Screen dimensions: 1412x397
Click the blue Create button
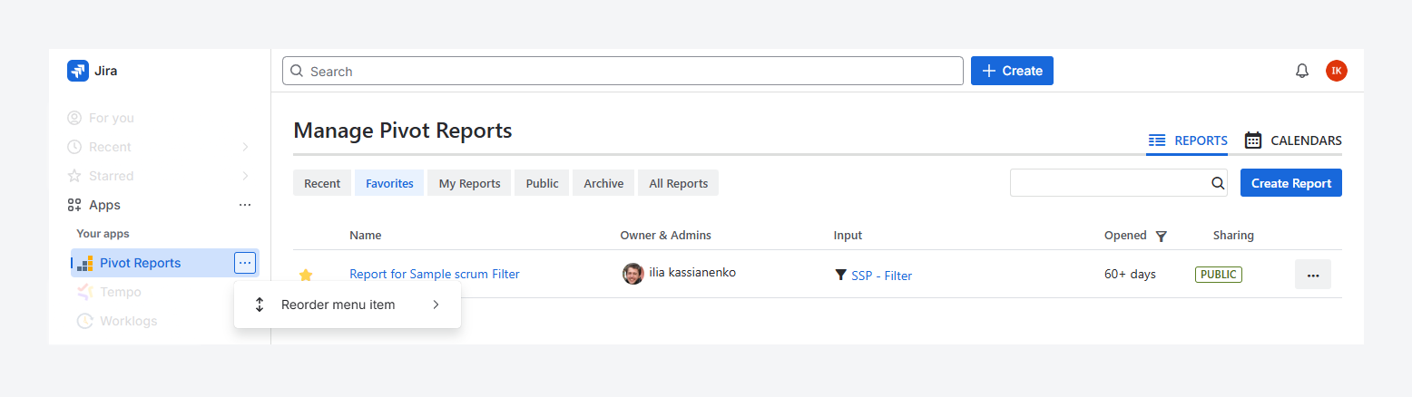point(1012,71)
